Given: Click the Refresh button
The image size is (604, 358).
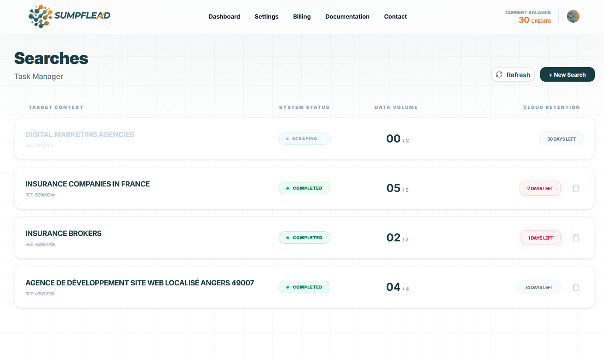Looking at the screenshot, I should pyautogui.click(x=513, y=74).
